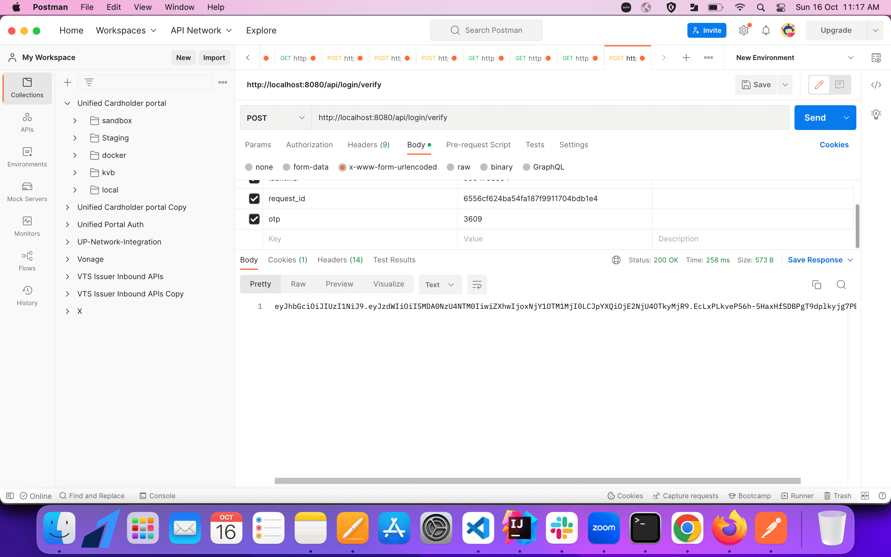Expand the Vonage collection
Image resolution: width=891 pixels, height=557 pixels.
tap(67, 259)
